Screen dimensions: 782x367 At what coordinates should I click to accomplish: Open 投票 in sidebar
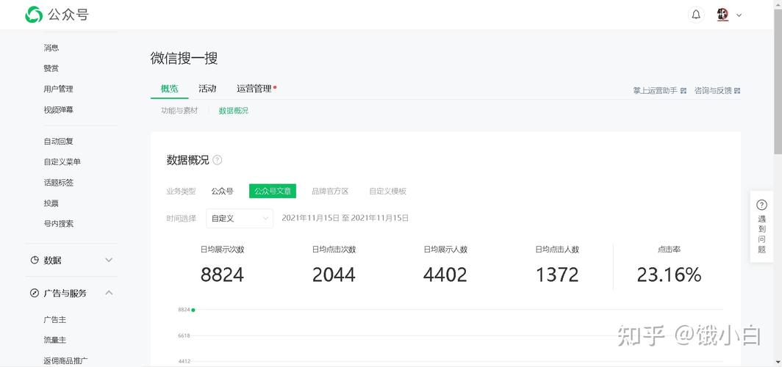[x=51, y=203]
